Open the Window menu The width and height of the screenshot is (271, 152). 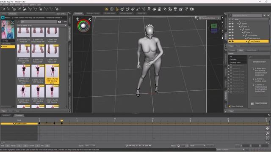coord(33,5)
